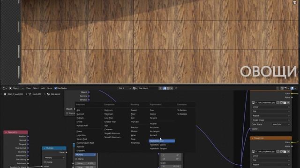Viewport: 300px width, 168px height.
Task: Toggle fake user icon for oak_roughness.jpg
Action: pyautogui.click(x=278, y=152)
